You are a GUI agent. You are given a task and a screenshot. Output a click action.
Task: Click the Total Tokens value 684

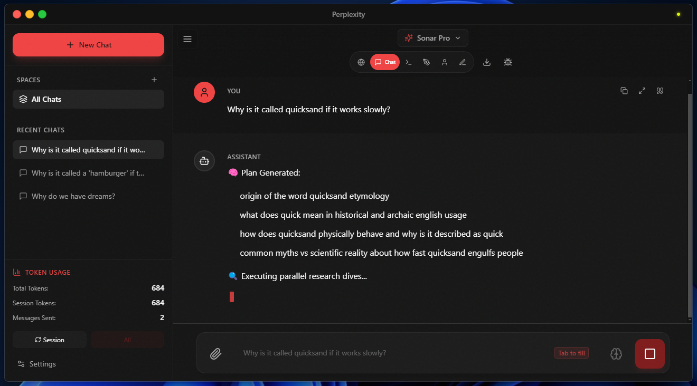tap(158, 288)
